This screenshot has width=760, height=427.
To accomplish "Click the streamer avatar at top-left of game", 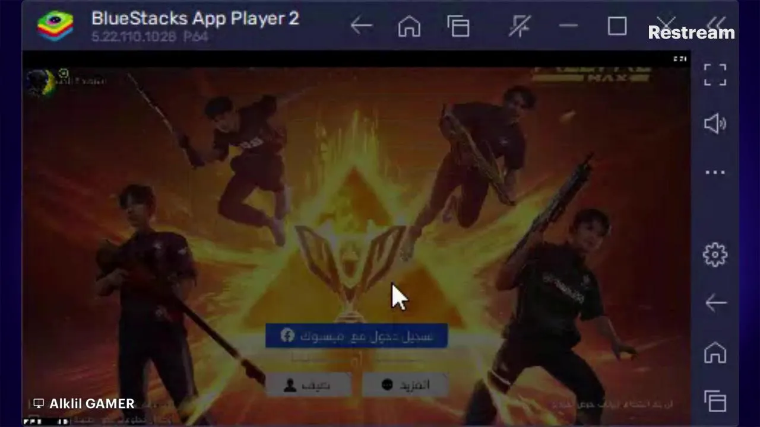I will (40, 82).
